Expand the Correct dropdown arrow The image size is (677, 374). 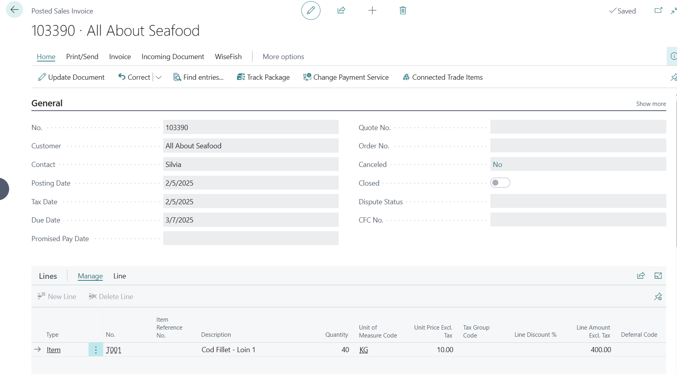(x=159, y=77)
